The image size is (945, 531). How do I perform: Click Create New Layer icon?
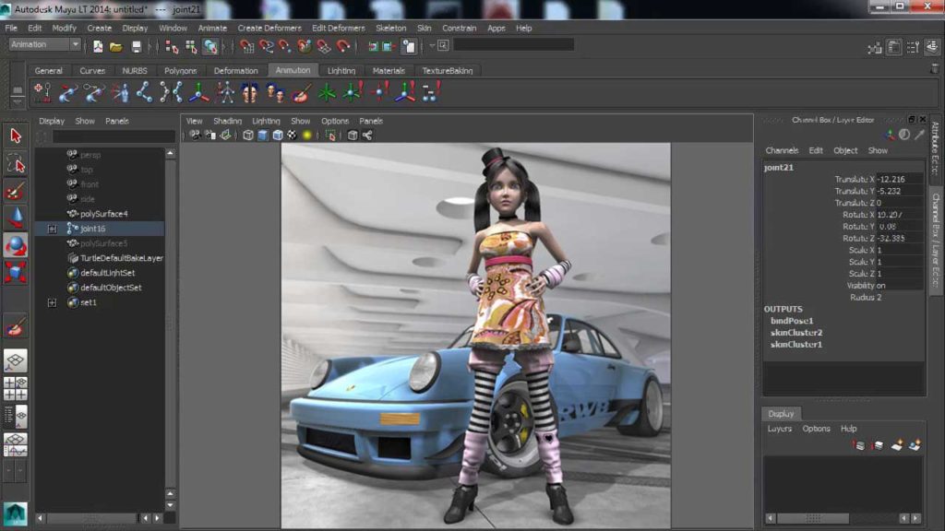[897, 445]
